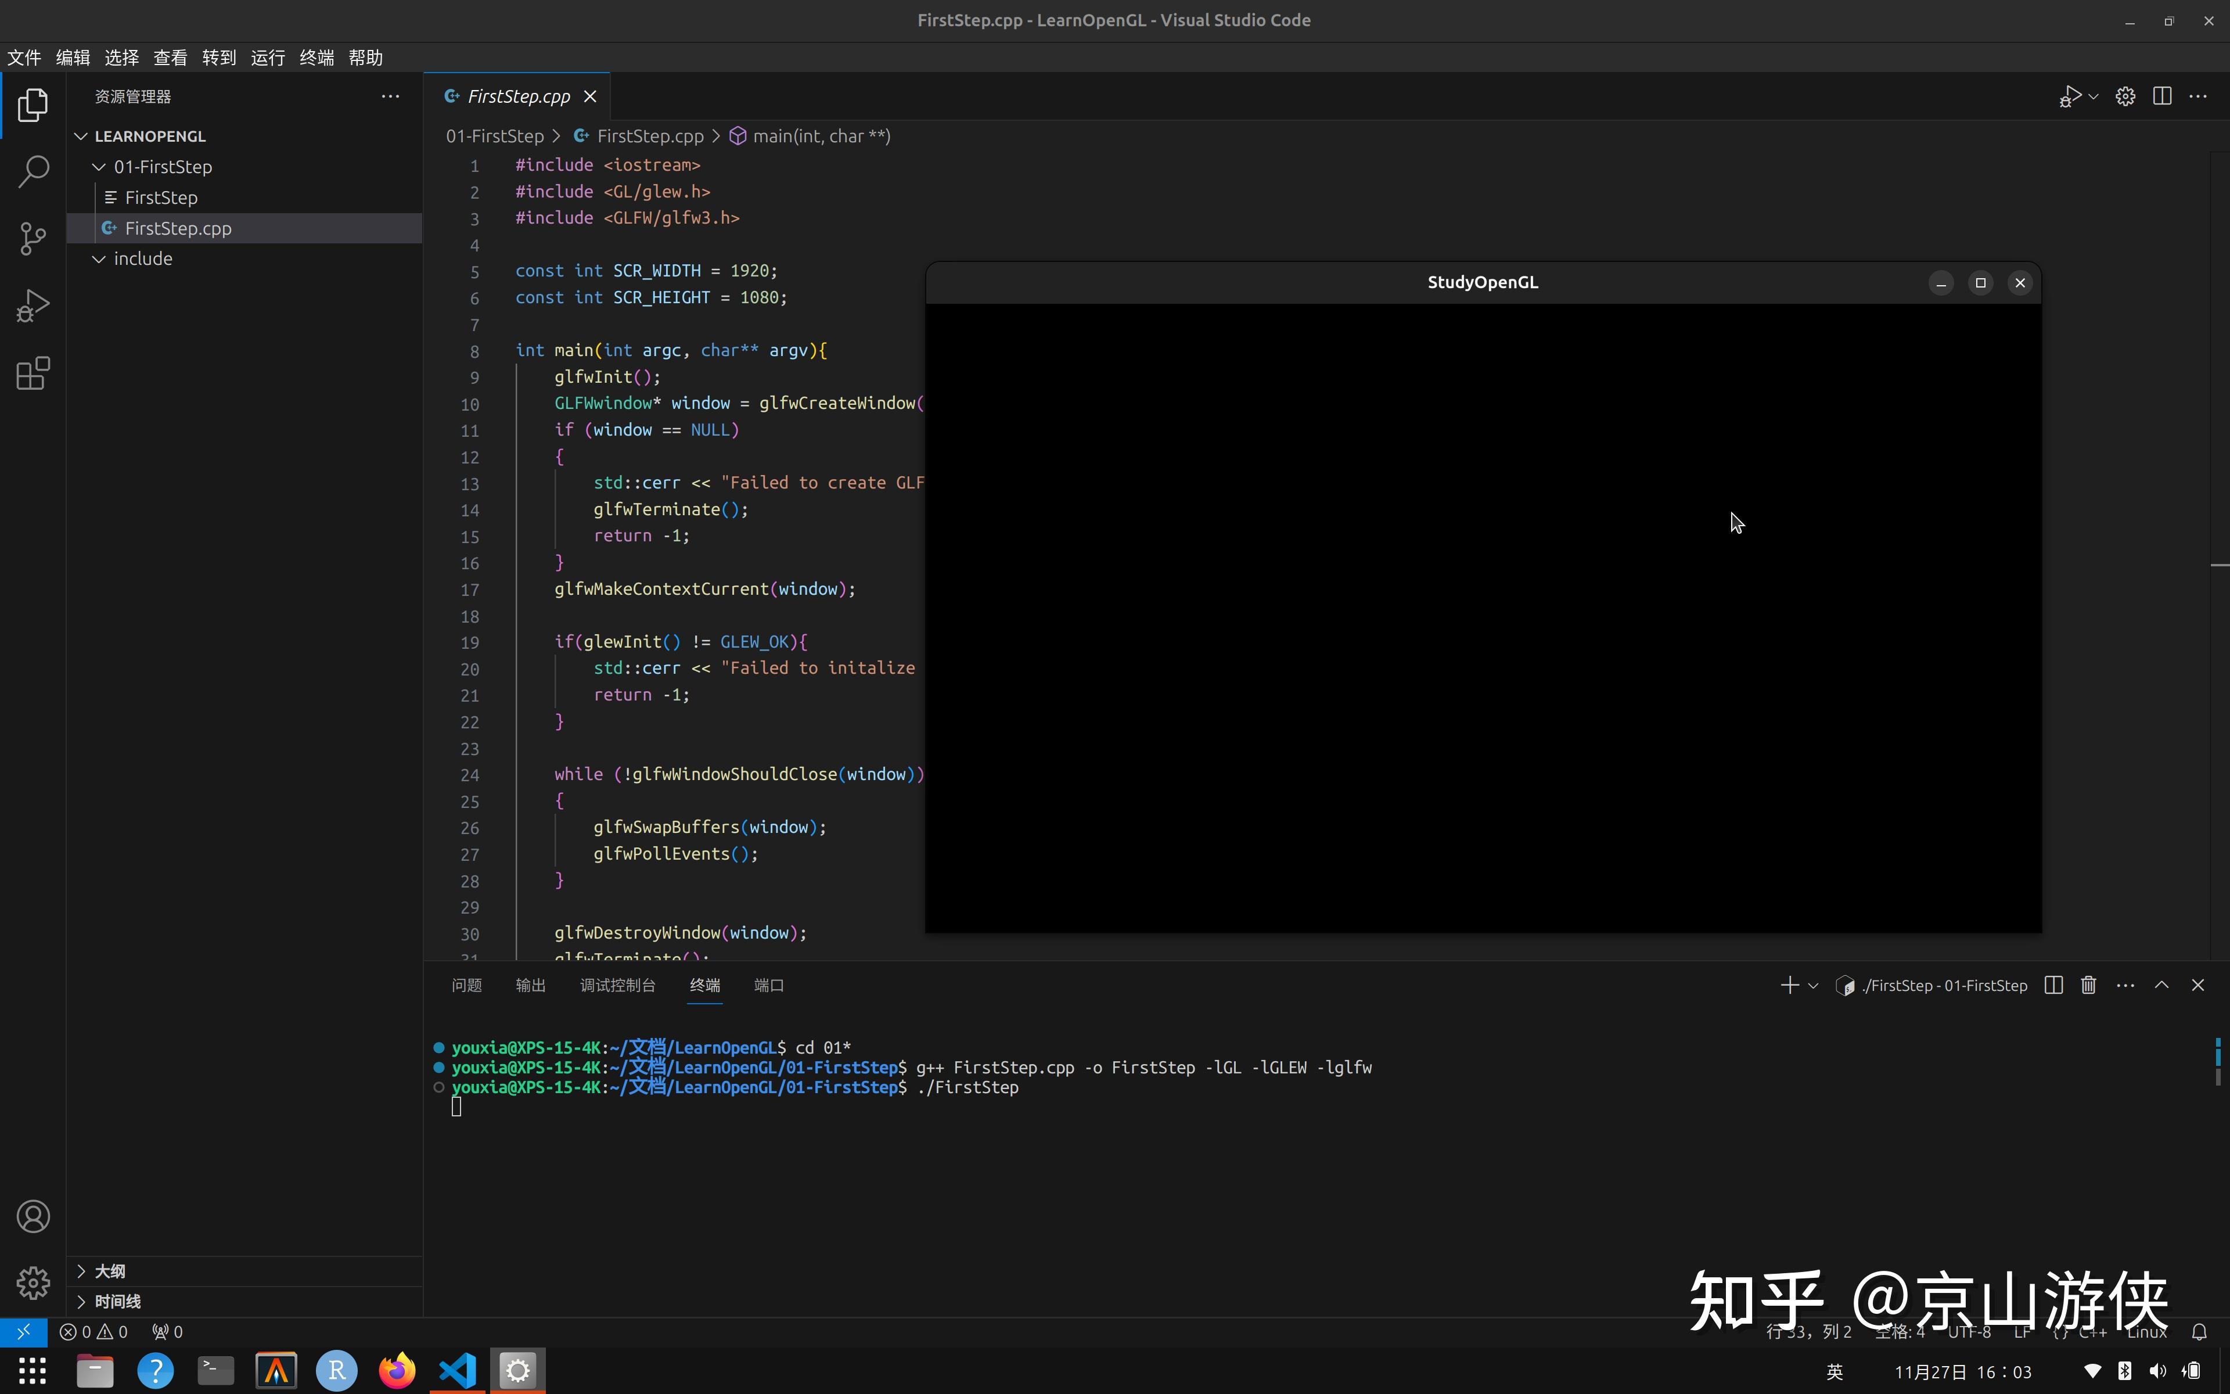
Task: Kill the terminal using the trash icon
Action: (x=2087, y=985)
